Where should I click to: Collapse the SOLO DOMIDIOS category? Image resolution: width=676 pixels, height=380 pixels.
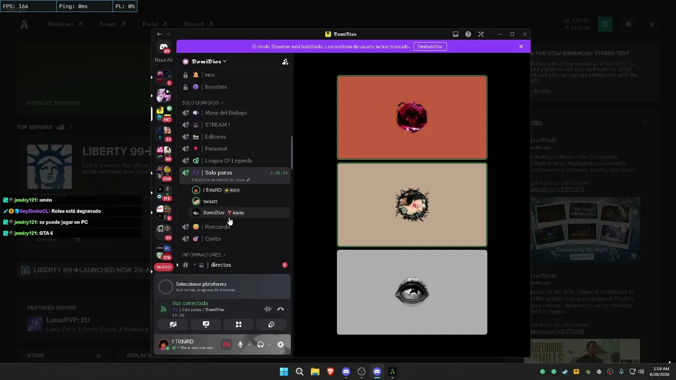click(203, 103)
